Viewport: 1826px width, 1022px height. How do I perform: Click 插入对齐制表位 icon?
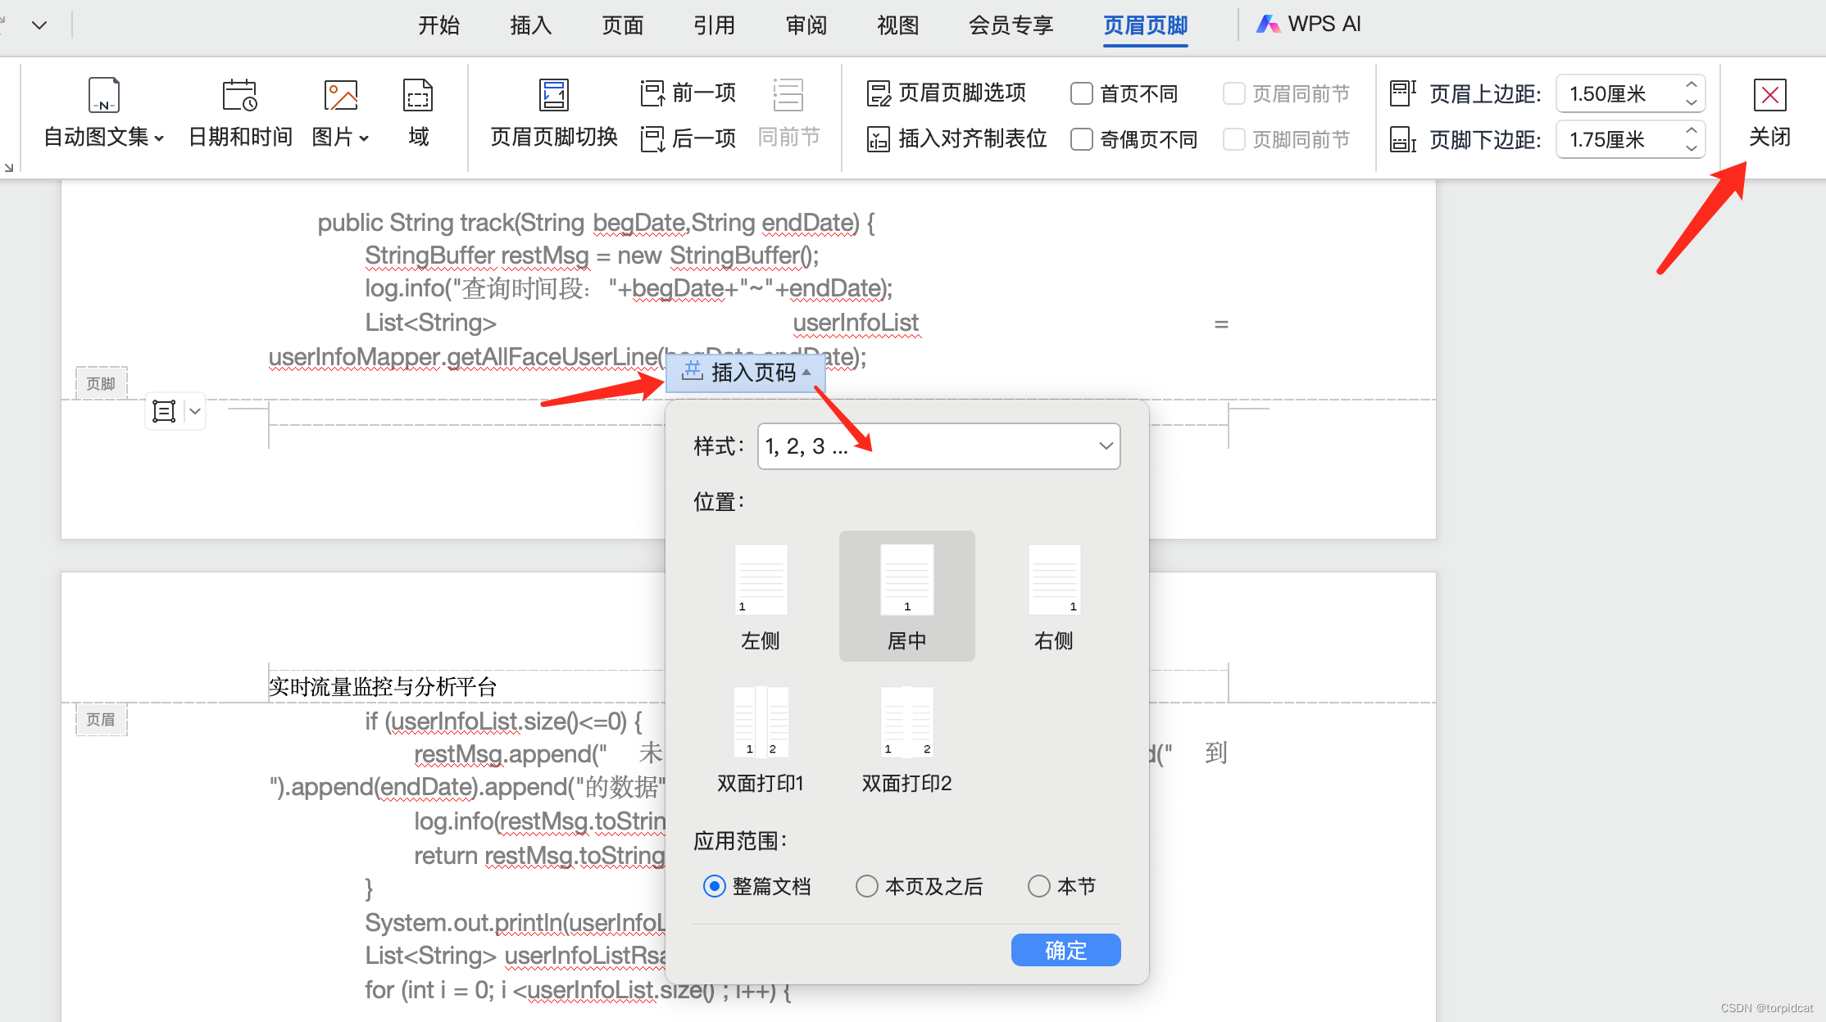coord(878,139)
